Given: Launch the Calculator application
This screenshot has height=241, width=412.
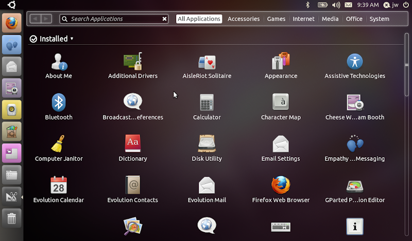Looking at the screenshot, I should point(207,103).
